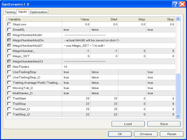Click the Start column header
187x140 pixels.
click(x=104, y=19)
